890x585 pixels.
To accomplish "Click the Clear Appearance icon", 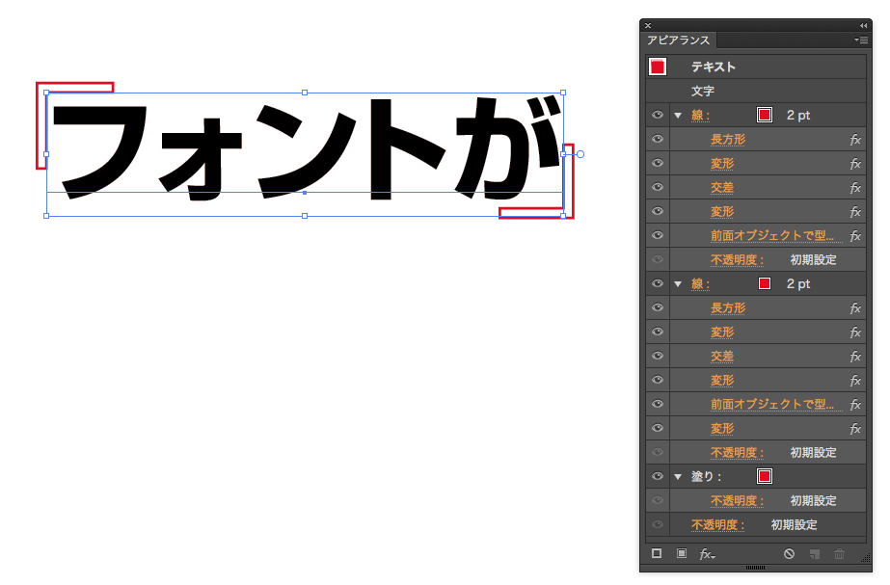I will [789, 554].
